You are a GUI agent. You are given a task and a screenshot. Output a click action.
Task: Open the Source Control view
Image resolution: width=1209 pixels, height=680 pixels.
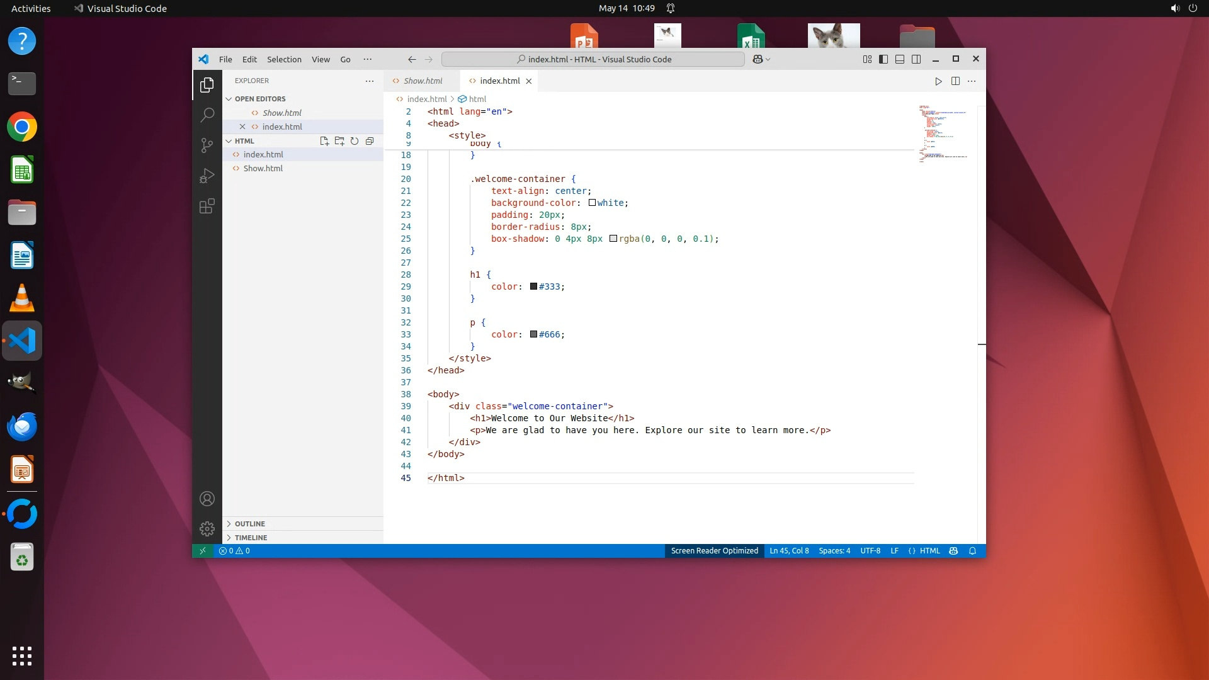click(x=207, y=145)
